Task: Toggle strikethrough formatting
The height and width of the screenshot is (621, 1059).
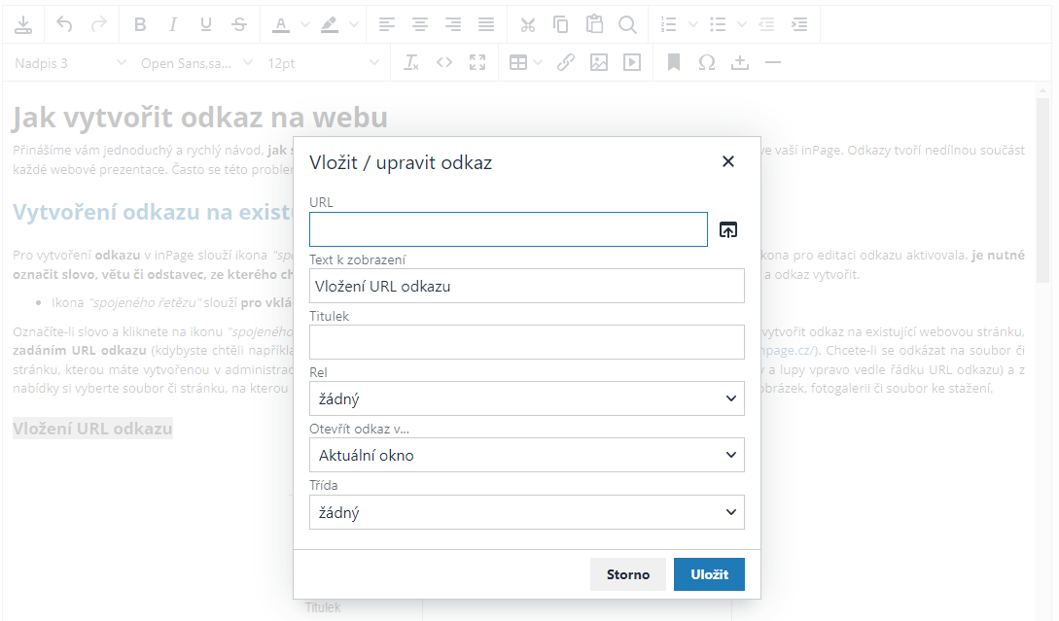Action: click(239, 24)
